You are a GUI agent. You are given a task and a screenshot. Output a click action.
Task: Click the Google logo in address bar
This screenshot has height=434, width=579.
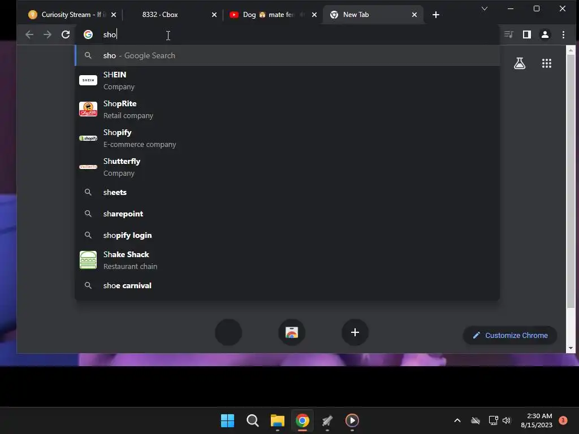tap(88, 34)
